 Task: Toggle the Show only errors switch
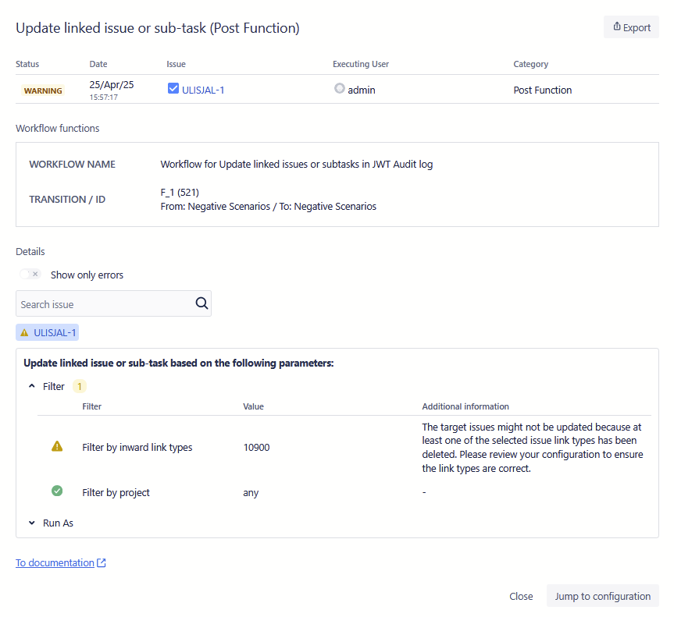pyautogui.click(x=30, y=274)
